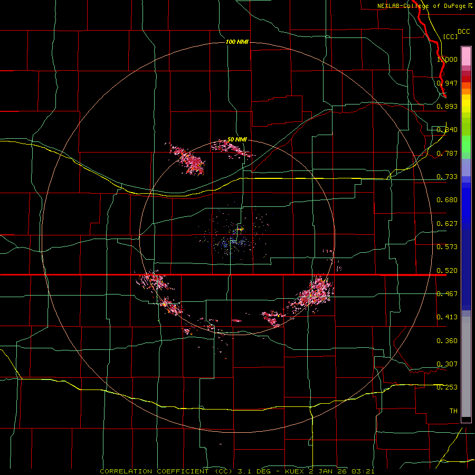Click the 0.520 color scale value

pyautogui.click(x=447, y=271)
